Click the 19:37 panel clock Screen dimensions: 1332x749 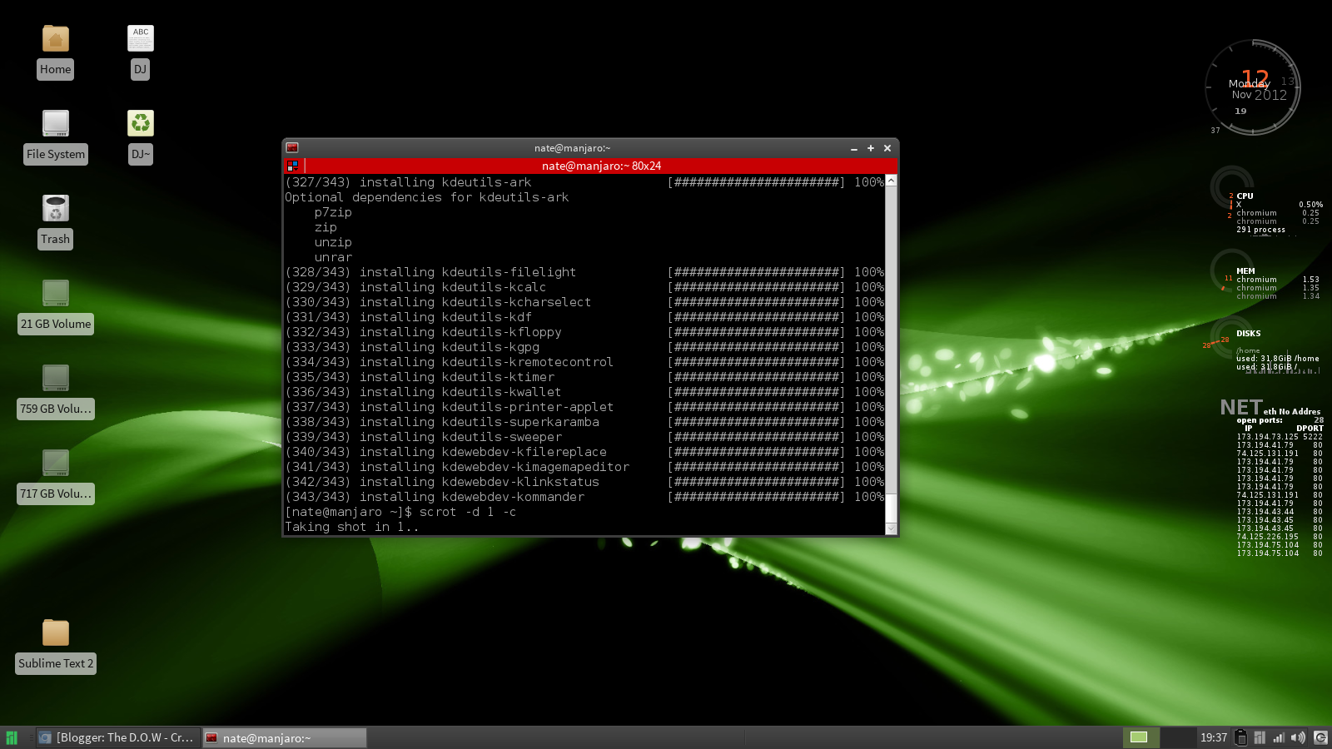coord(1213,737)
